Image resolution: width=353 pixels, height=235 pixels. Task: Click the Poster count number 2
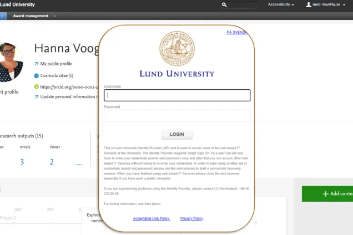coord(52,162)
